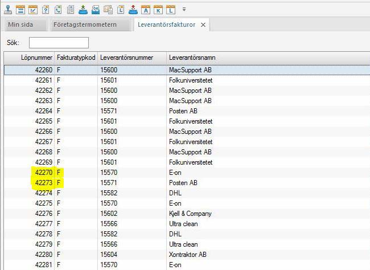Open the numbered calendar toolbar icon

click(x=20, y=10)
